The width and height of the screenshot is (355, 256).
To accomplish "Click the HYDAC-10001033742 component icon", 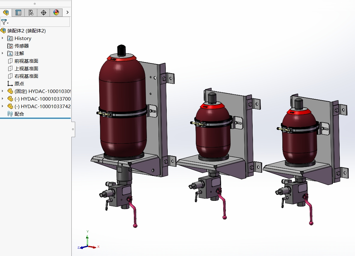I will click(10, 107).
